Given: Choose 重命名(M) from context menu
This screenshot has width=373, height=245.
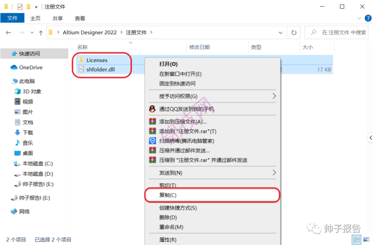Looking at the screenshot, I should pos(213,227).
